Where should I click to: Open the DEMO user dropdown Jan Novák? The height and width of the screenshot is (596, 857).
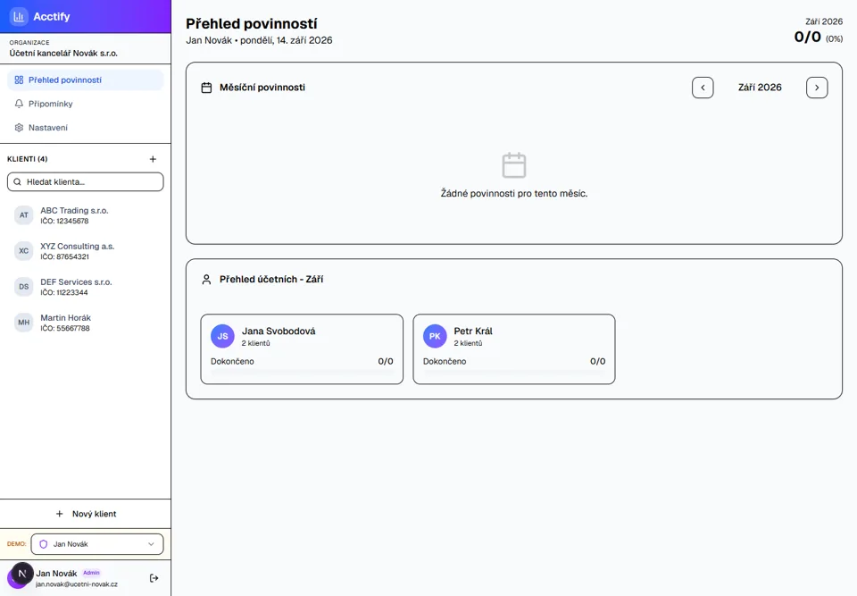coord(97,544)
